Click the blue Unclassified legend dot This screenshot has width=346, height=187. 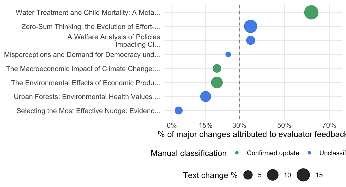tap(310, 153)
